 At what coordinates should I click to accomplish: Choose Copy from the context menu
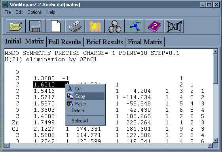pyautogui.click(x=85, y=96)
